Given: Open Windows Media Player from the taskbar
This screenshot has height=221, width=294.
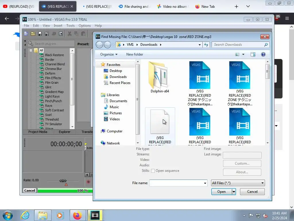Looking at the screenshot, I should click(60, 215).
